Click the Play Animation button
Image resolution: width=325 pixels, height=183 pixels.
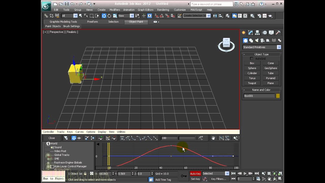tap(245, 174)
